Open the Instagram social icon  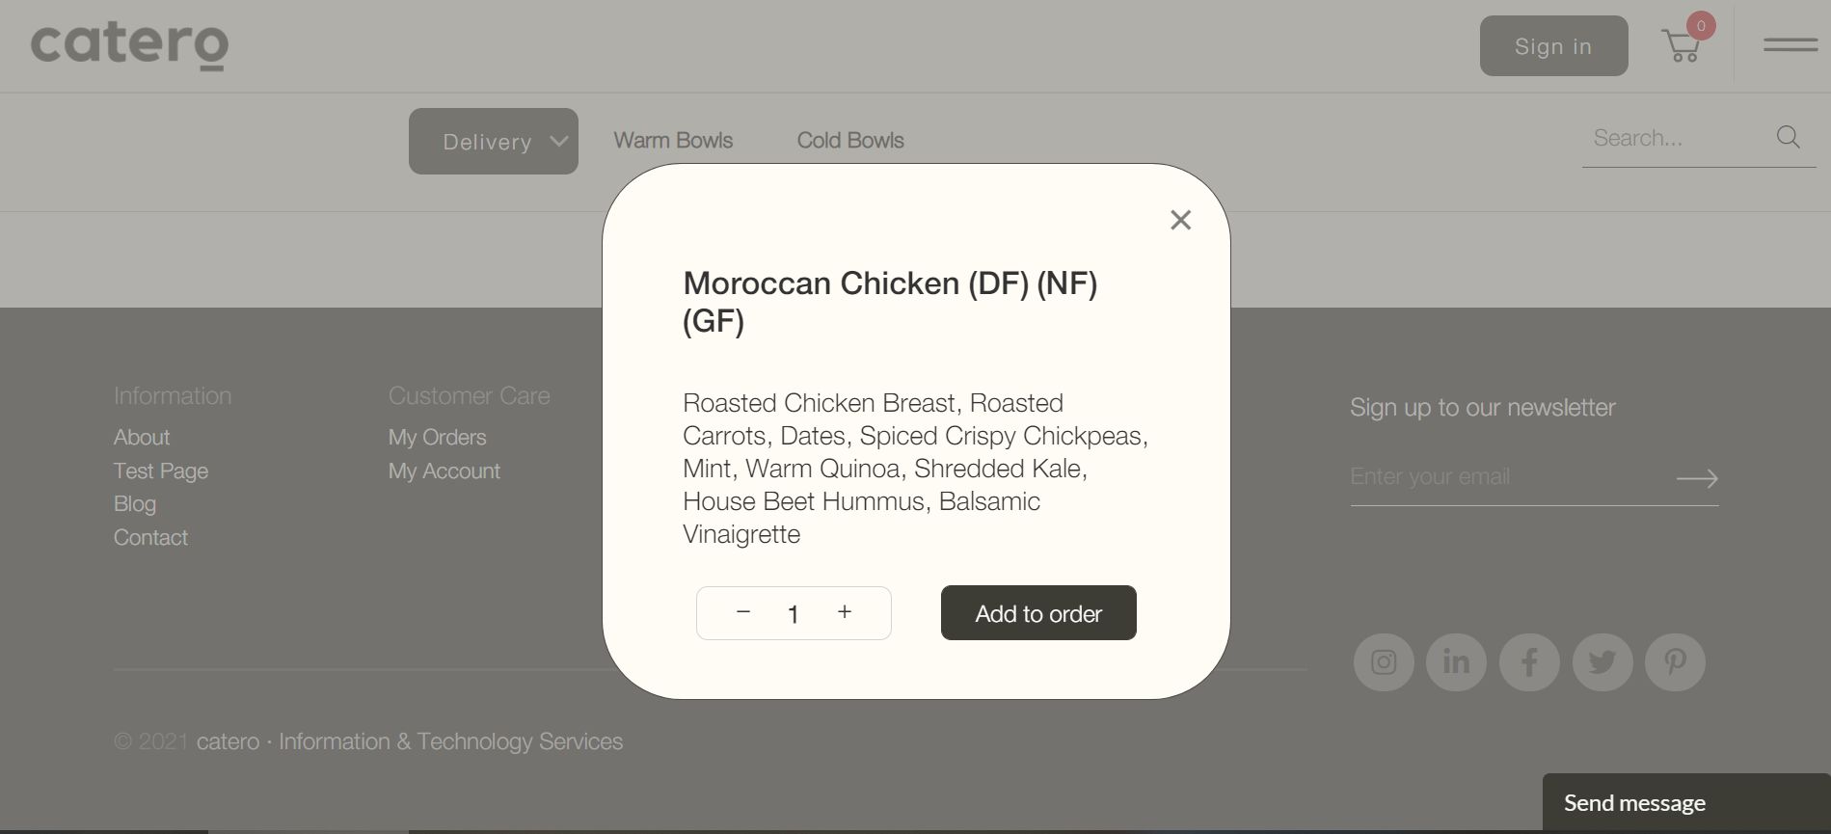point(1384,662)
